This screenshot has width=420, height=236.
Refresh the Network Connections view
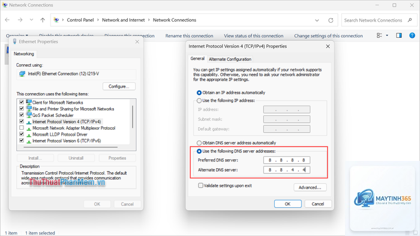pos(331,20)
